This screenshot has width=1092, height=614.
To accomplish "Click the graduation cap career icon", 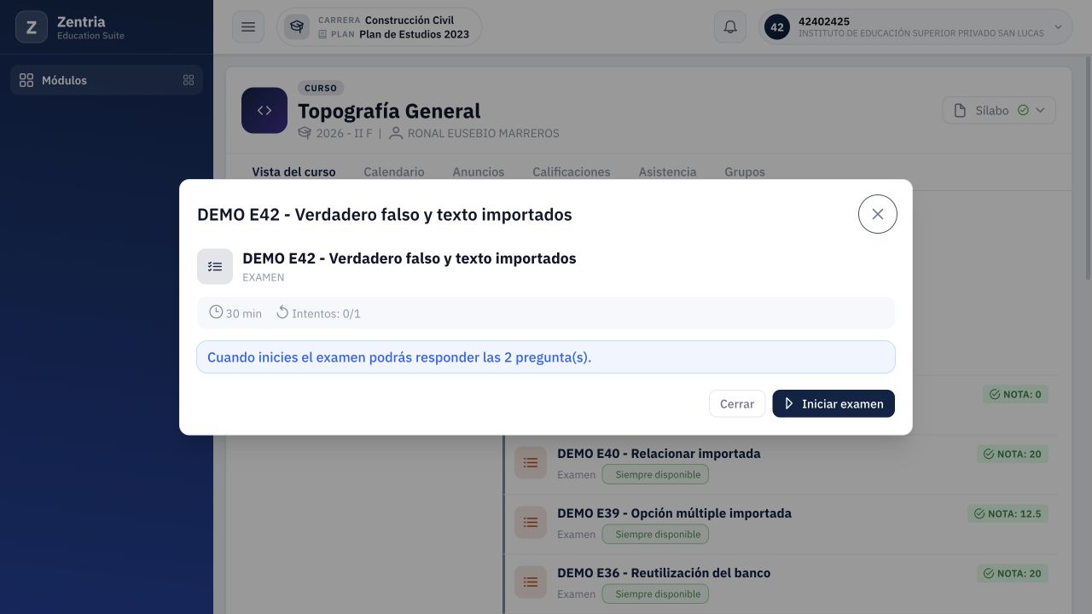I will [x=297, y=27].
